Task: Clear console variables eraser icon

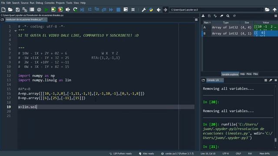Action: tap(271, 80)
